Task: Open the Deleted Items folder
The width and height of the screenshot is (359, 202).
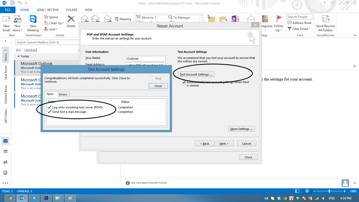Action: (6, 94)
